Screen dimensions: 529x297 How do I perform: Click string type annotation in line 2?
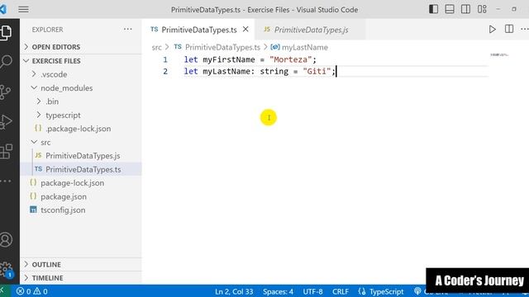pyautogui.click(x=274, y=72)
